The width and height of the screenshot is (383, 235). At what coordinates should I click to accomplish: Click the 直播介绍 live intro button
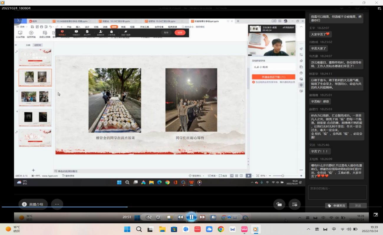(x=33, y=204)
